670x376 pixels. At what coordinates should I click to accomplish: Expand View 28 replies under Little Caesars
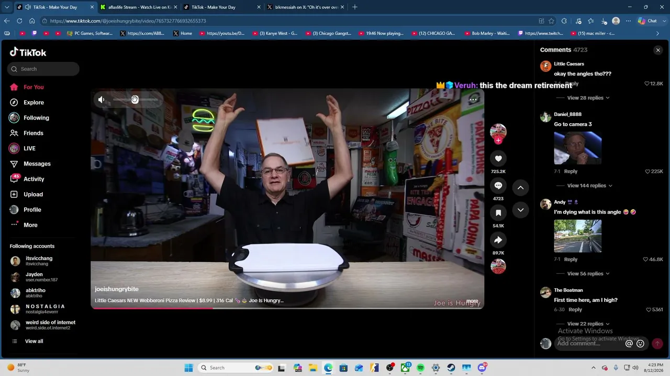[x=588, y=98]
